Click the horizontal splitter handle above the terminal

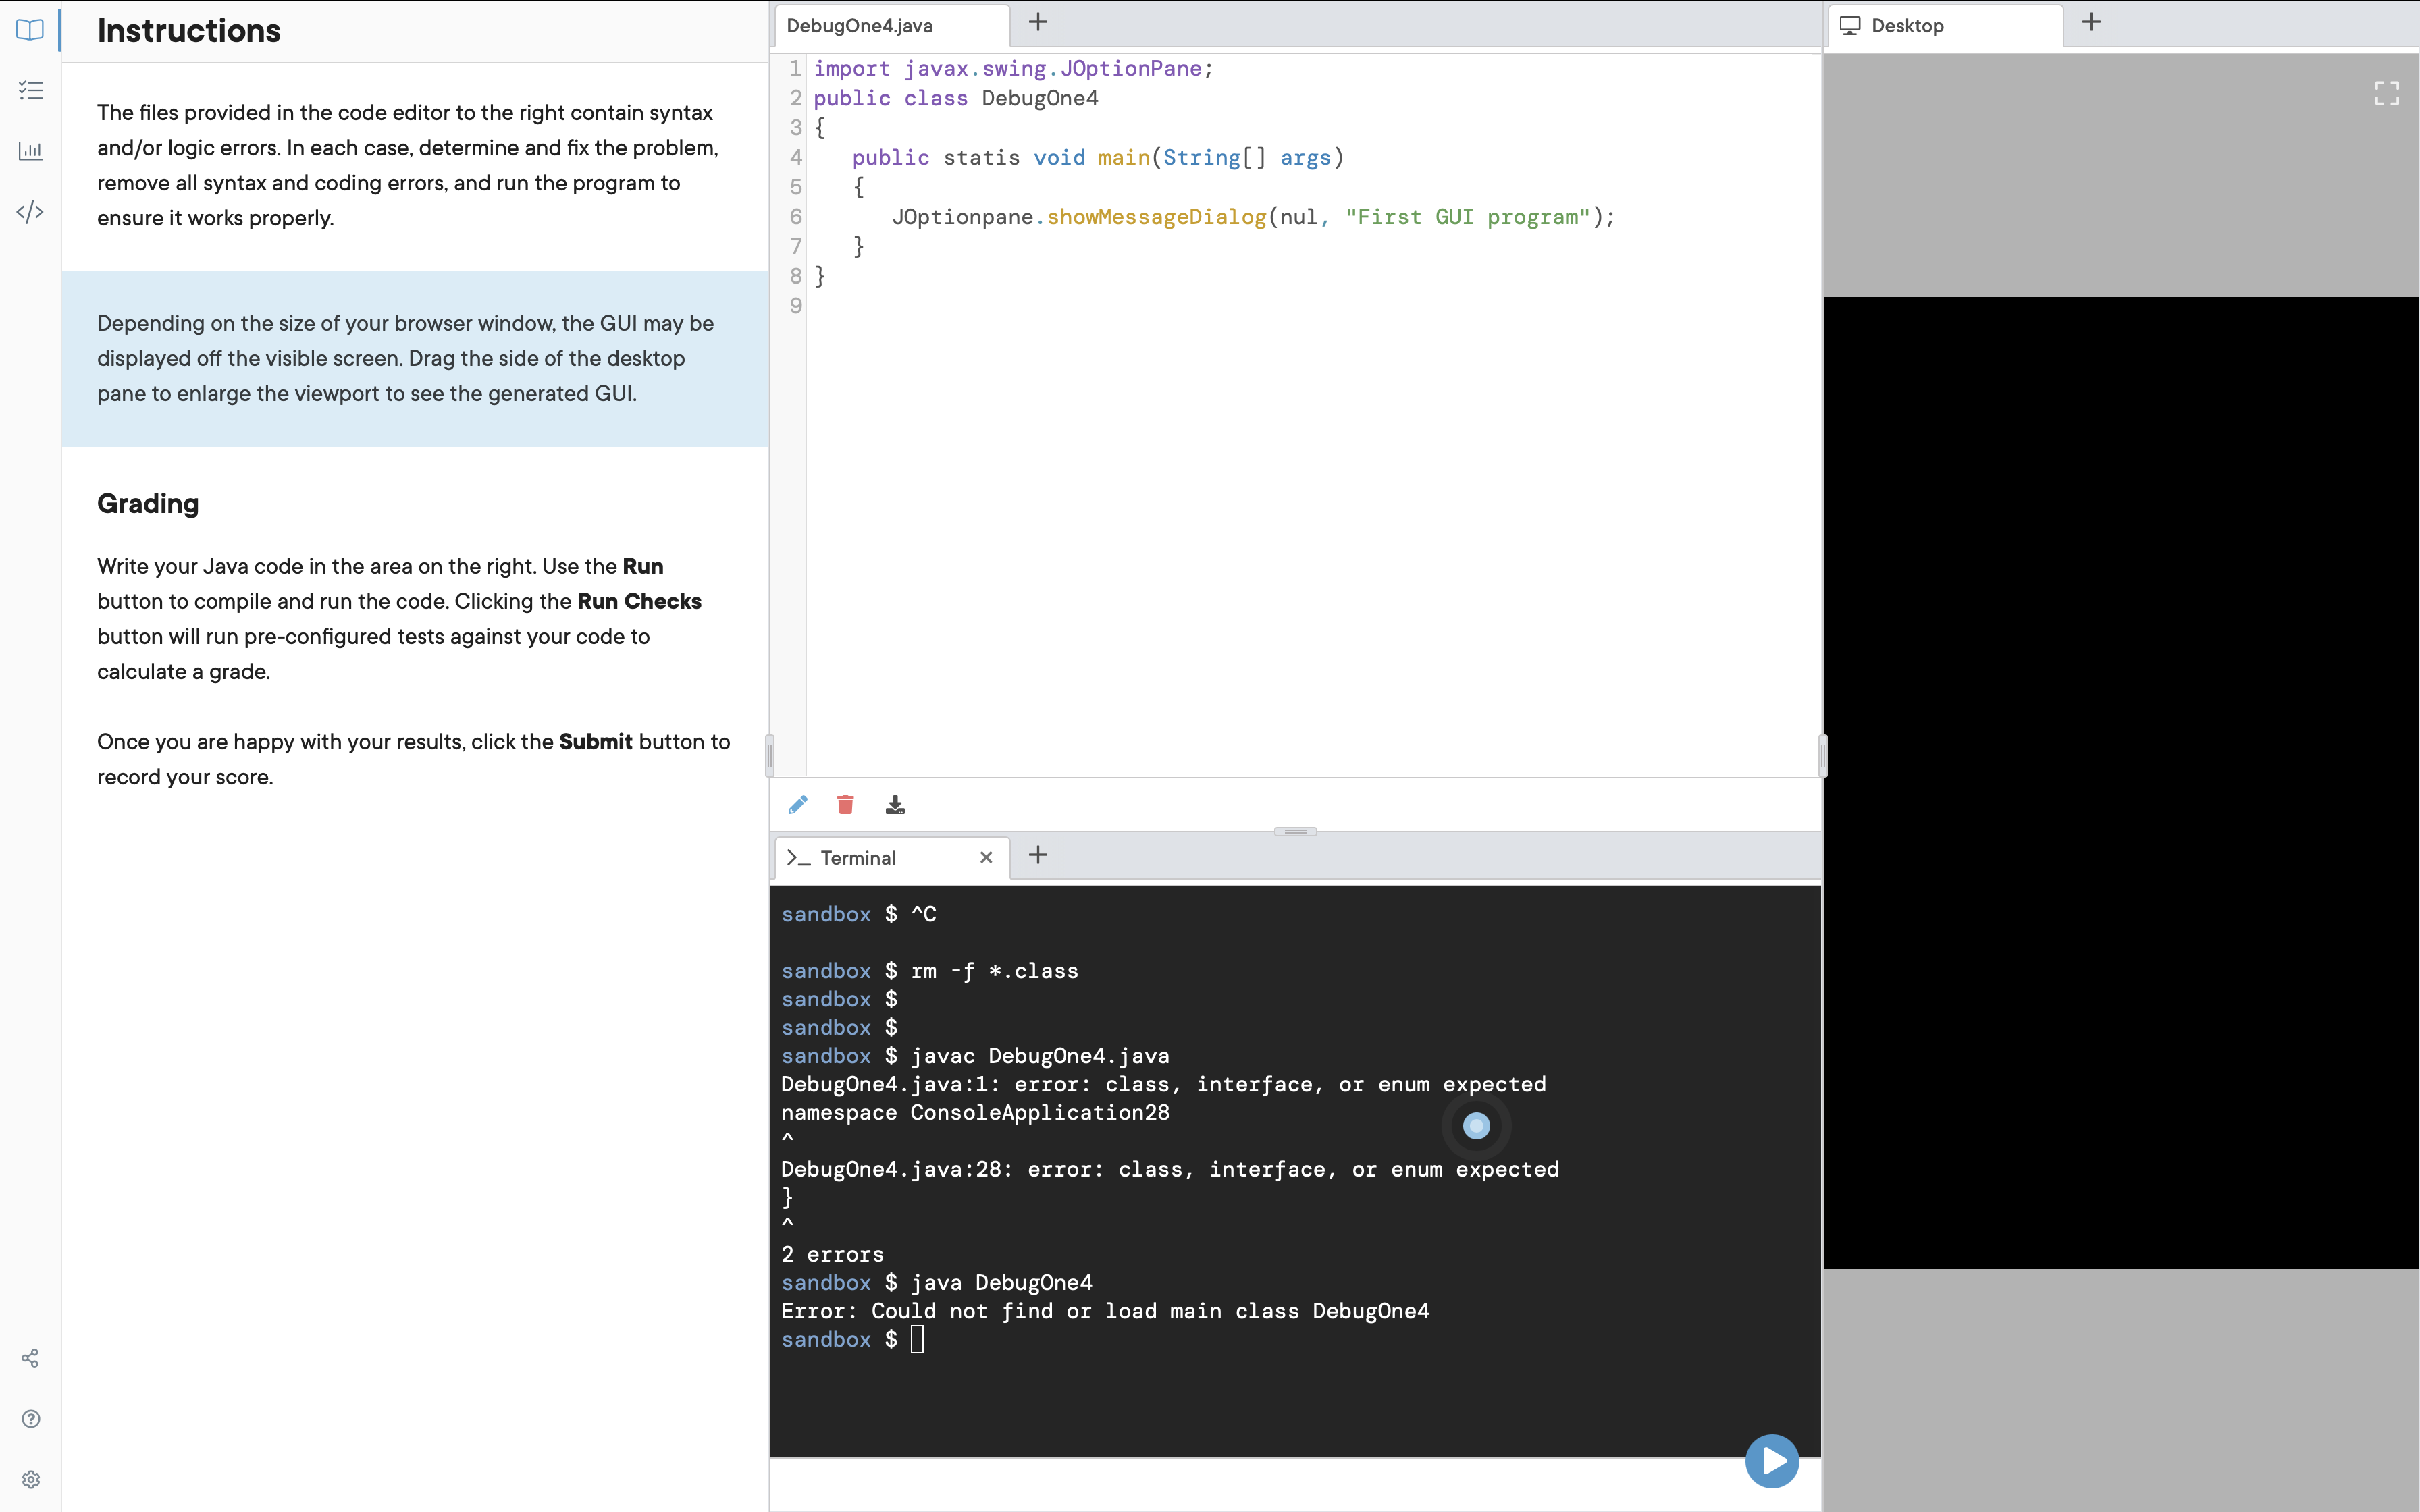(1295, 831)
